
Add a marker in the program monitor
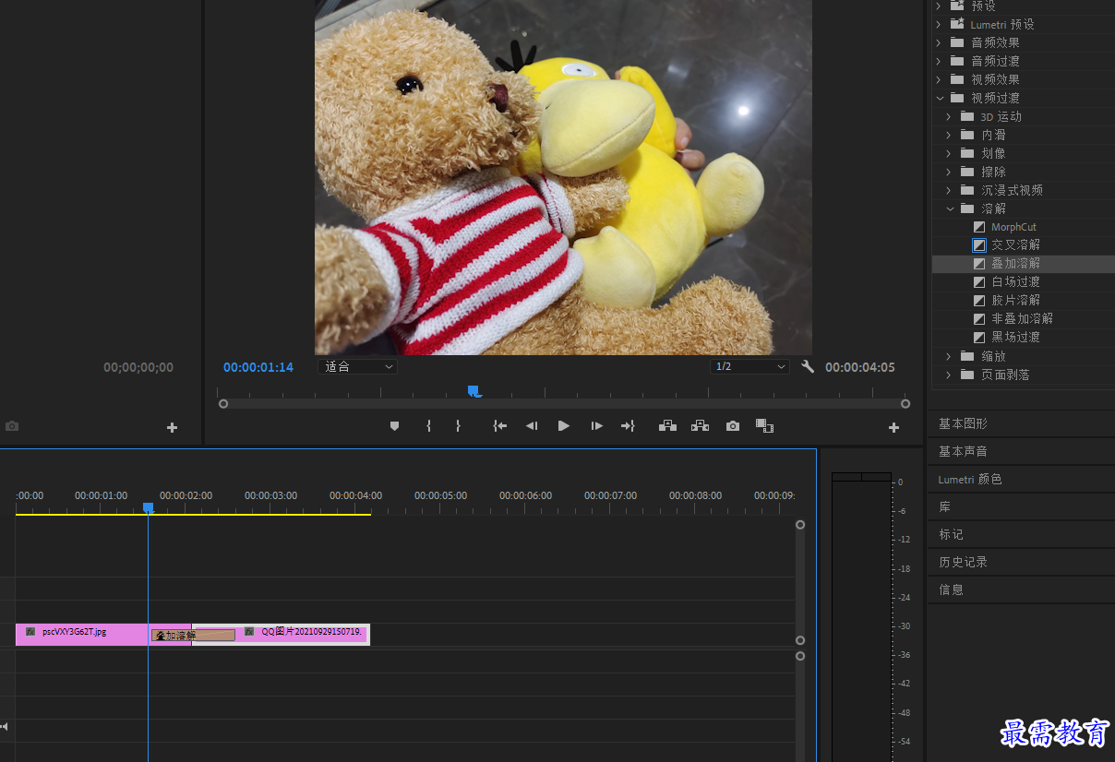click(395, 426)
